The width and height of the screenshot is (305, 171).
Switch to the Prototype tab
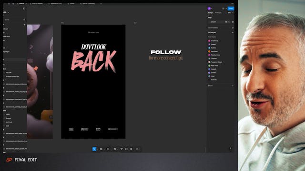point(218,13)
